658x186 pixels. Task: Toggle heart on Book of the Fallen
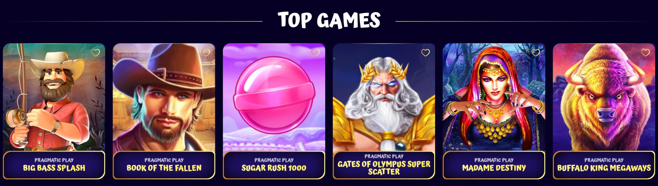click(x=206, y=53)
